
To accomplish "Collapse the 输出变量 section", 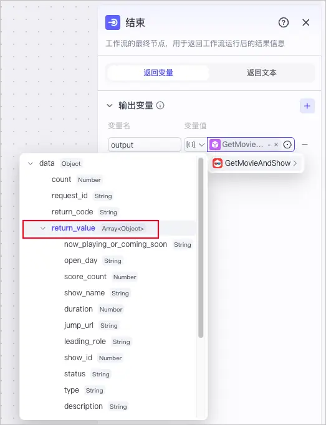I will 110,105.
